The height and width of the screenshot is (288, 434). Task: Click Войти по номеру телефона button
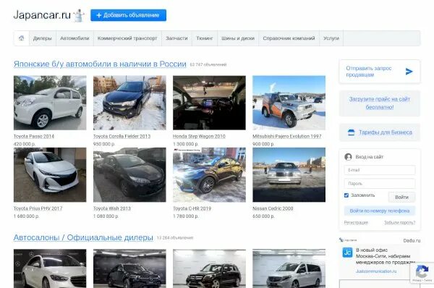(x=380, y=211)
